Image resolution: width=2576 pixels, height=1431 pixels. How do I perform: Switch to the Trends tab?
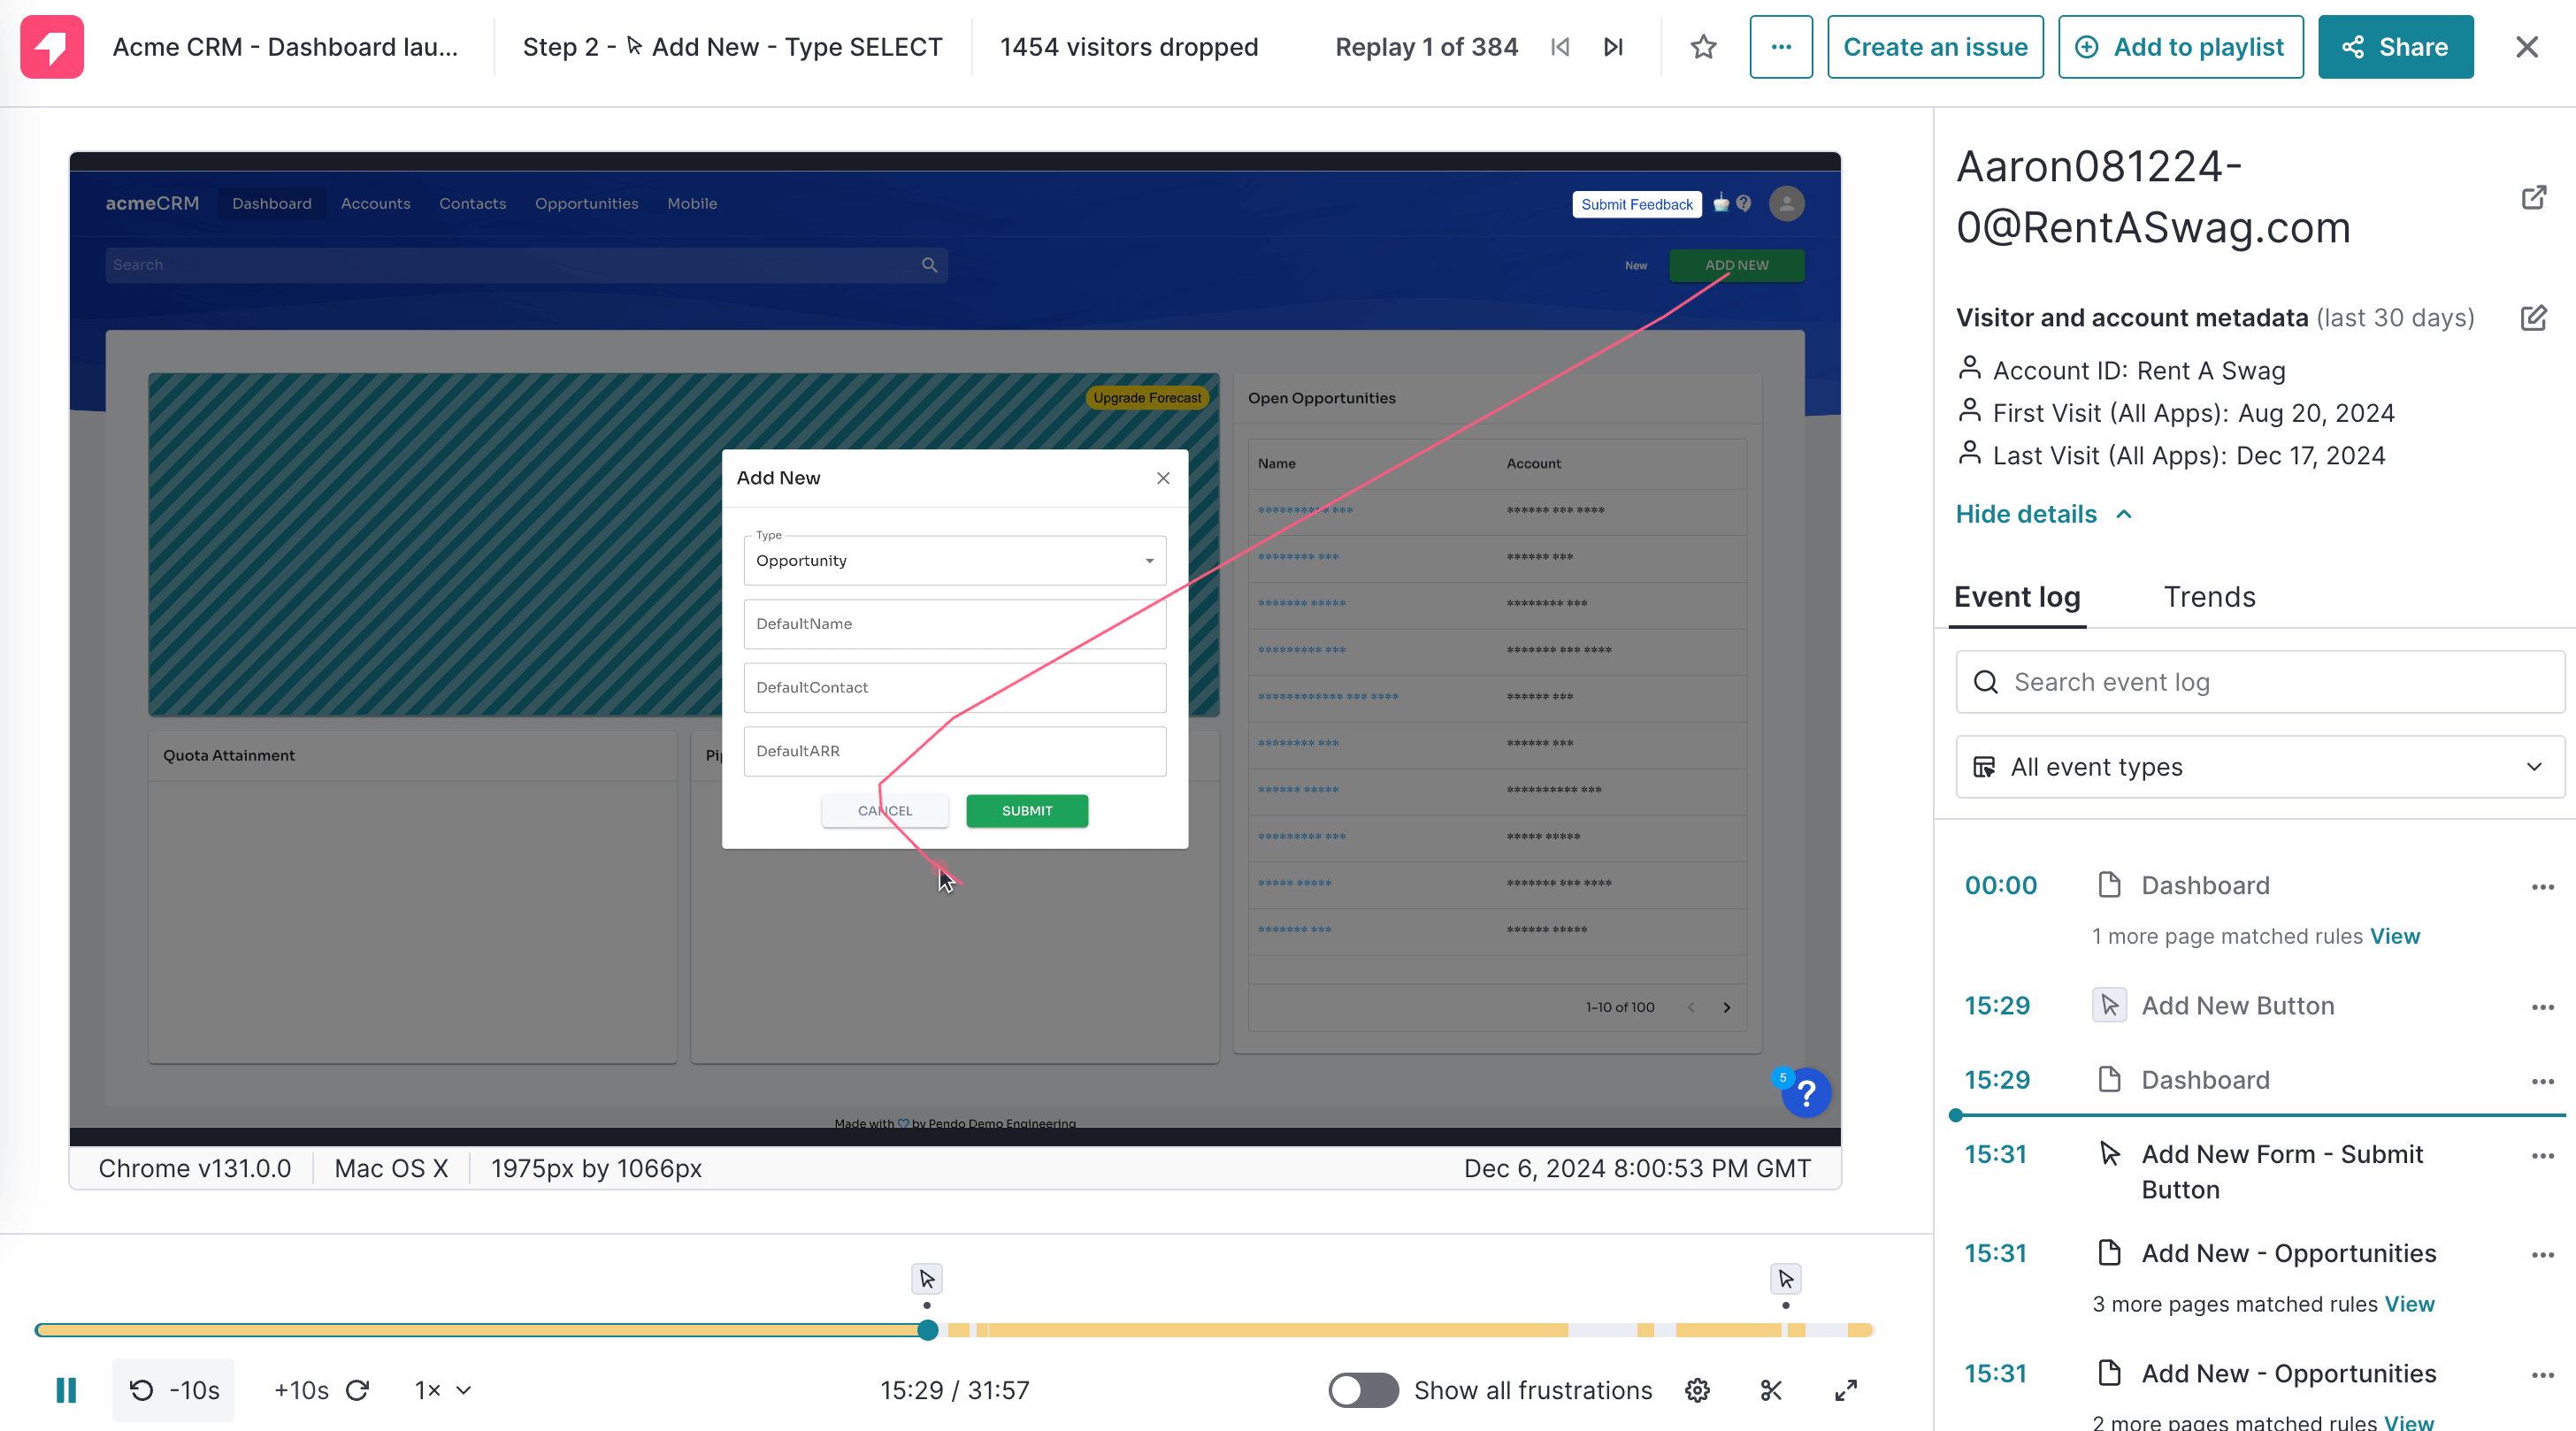tap(2209, 597)
